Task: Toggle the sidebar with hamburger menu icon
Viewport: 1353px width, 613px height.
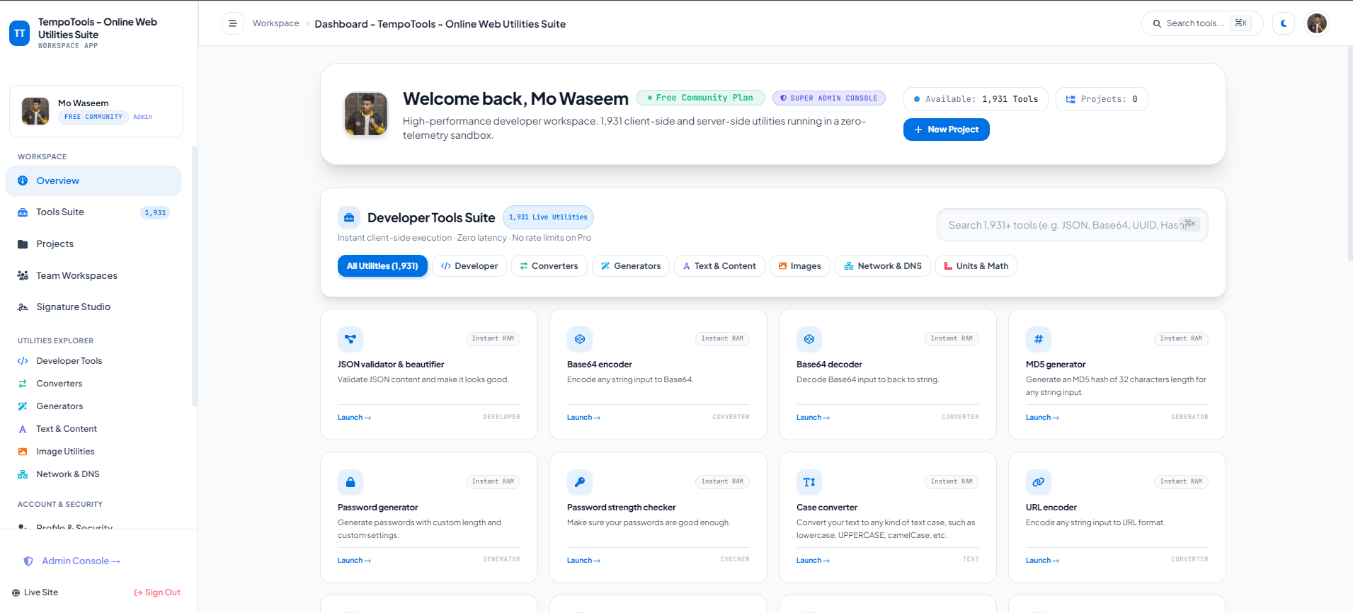Action: (x=233, y=23)
